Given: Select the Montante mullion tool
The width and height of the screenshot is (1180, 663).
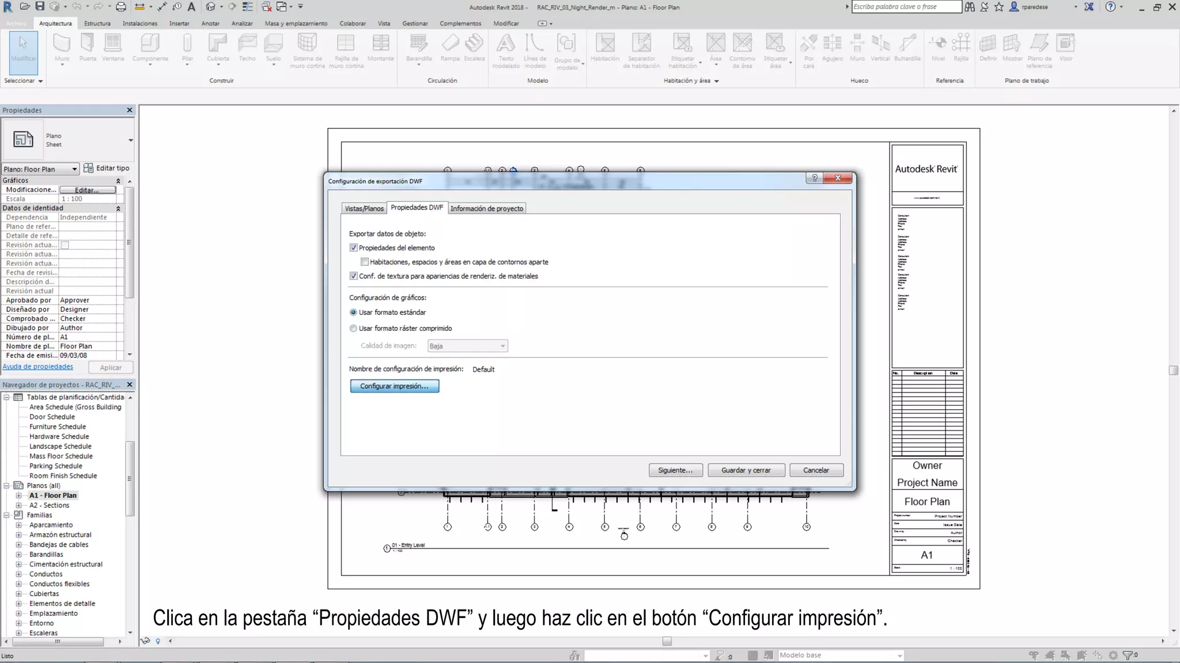Looking at the screenshot, I should [x=380, y=48].
